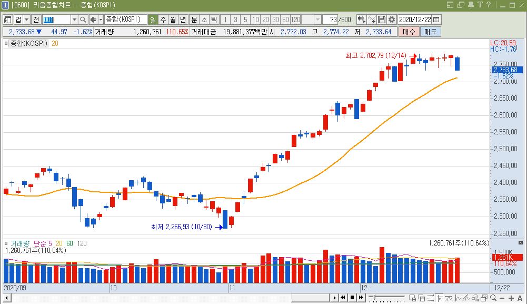Open the stock code search magnifier
Image resolution: width=527 pixels, height=304 pixels.
83,19
